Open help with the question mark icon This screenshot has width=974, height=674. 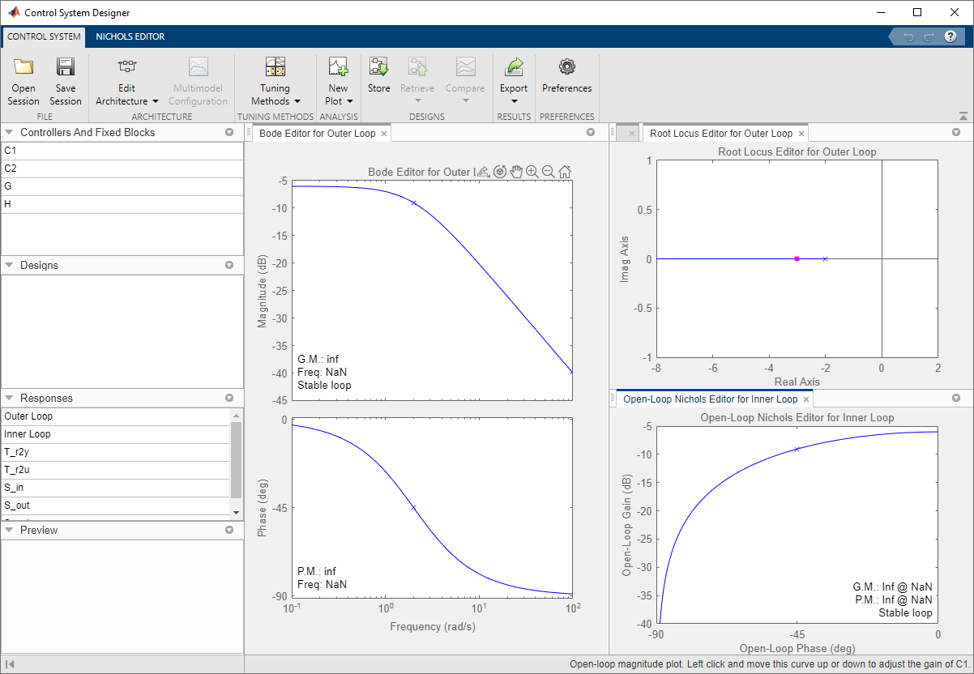[x=950, y=36]
